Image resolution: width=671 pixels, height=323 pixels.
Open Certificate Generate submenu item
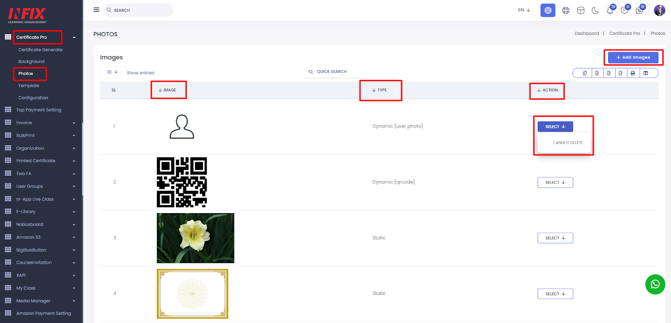point(40,49)
